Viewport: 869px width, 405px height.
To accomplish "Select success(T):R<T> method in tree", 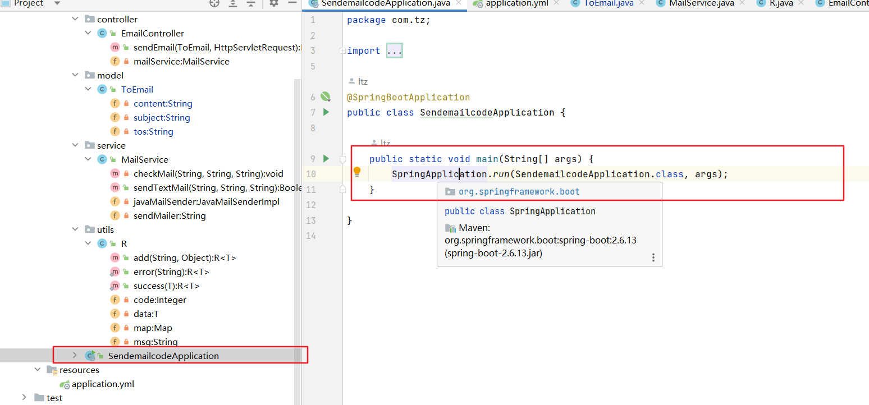I will [x=166, y=286].
